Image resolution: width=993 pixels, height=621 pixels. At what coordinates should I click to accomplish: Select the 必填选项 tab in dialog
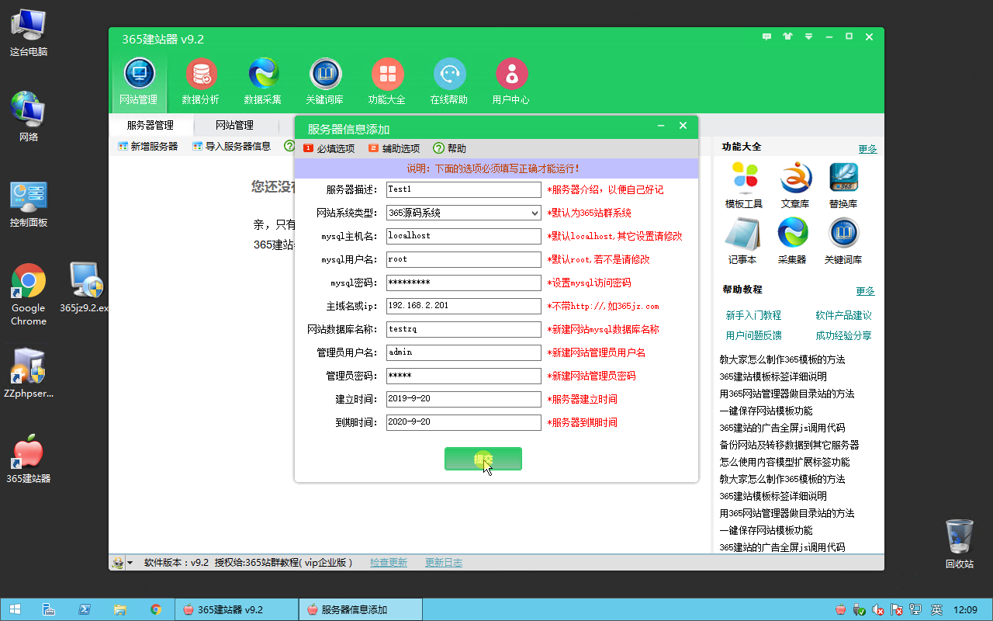329,148
